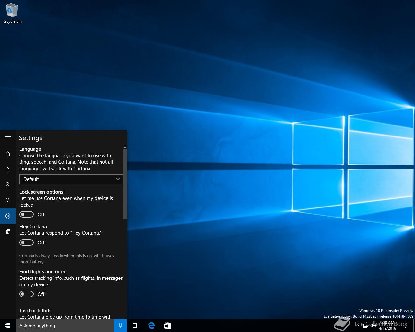The height and width of the screenshot is (332, 415).
Task: Open Cortana Help question mark
Action: [x=8, y=200]
